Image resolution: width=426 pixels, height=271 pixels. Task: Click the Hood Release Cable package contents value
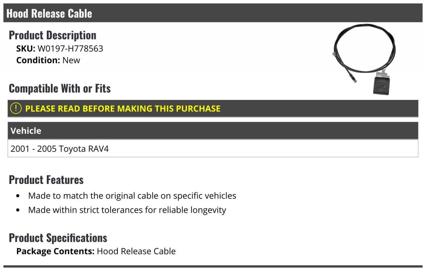pos(136,251)
